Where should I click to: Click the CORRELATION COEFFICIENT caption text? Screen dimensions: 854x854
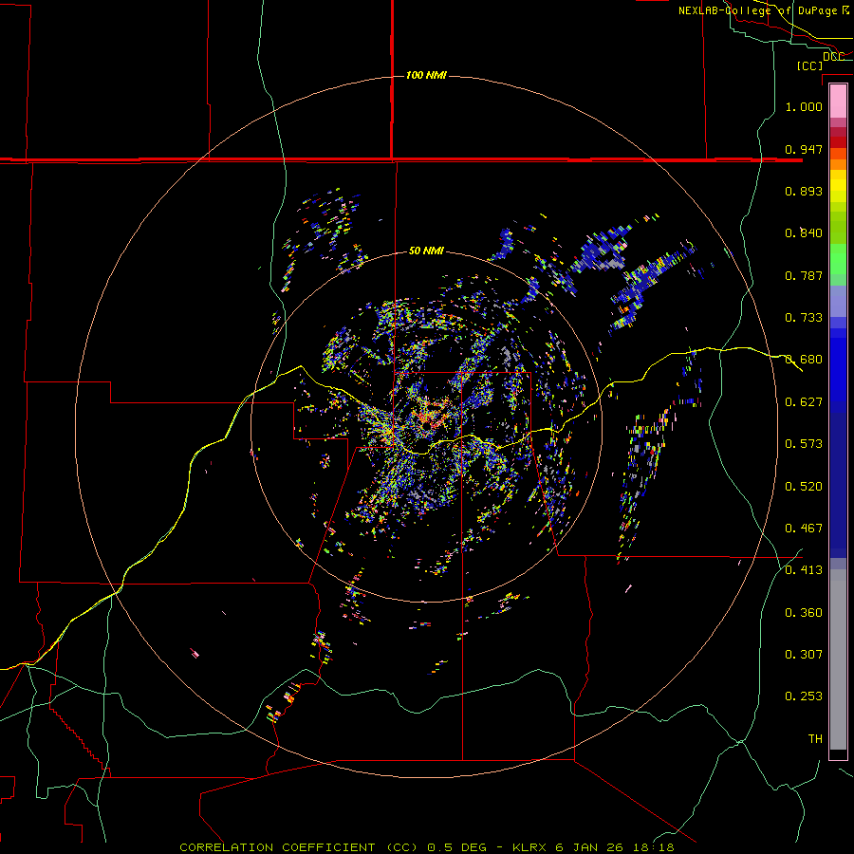tap(277, 847)
